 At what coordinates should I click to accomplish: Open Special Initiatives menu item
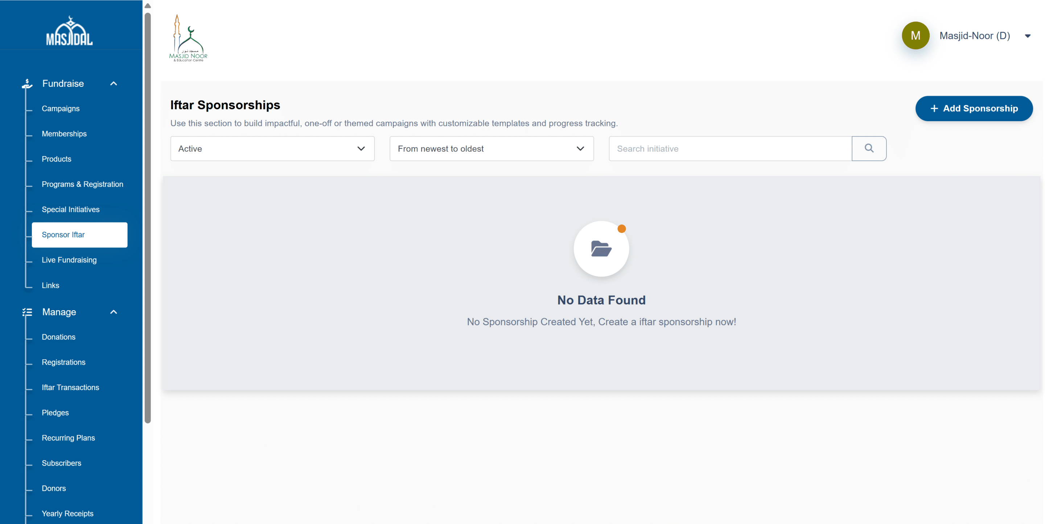pos(71,209)
